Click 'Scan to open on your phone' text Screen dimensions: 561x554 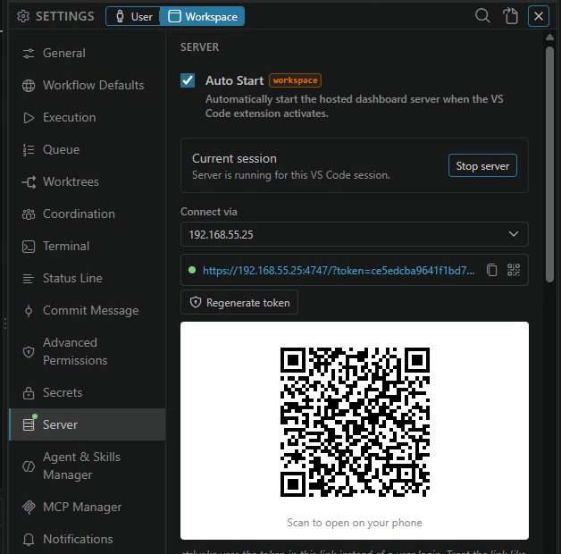355,523
